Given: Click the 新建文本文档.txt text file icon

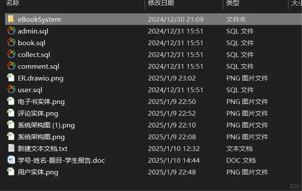Looking at the screenshot, I should [x=11, y=148].
